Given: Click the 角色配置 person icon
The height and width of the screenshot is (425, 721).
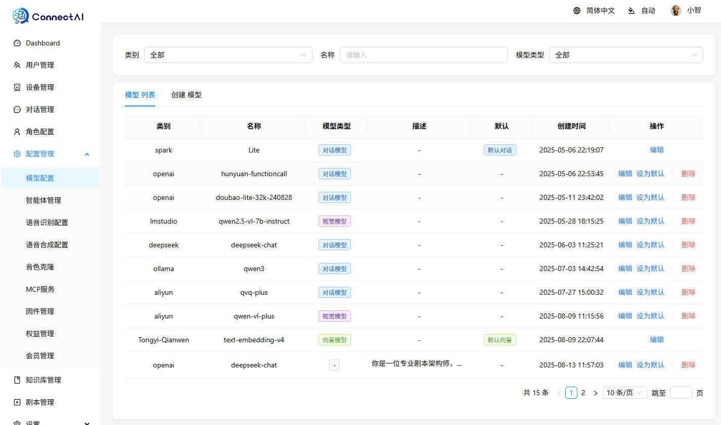Looking at the screenshot, I should (17, 132).
